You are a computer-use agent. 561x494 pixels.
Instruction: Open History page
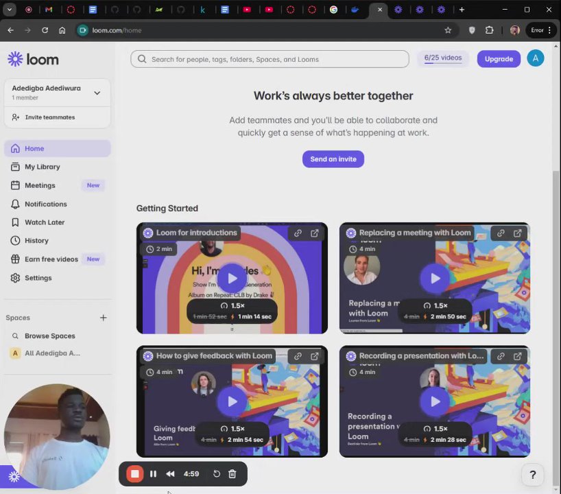[x=57, y=241]
